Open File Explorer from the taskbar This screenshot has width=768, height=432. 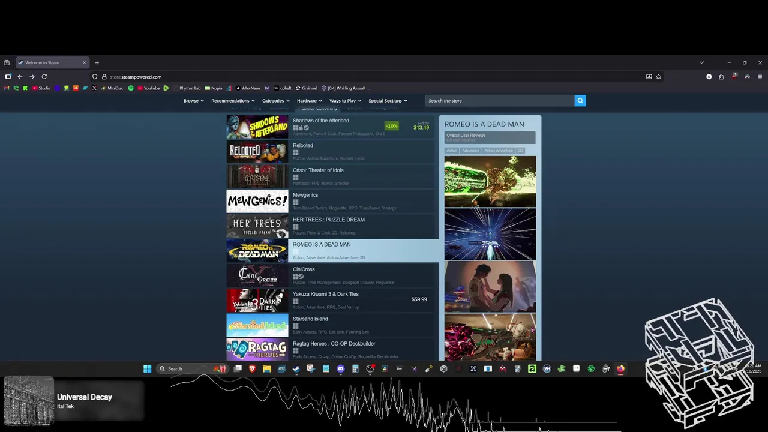pos(267,368)
